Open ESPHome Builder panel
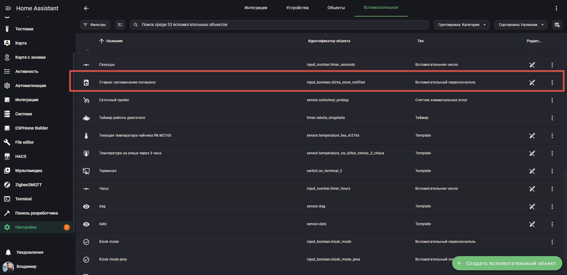The height and width of the screenshot is (275, 567). pos(31,128)
